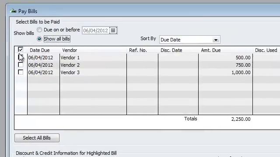Click the Disc. Date column header

171,50
